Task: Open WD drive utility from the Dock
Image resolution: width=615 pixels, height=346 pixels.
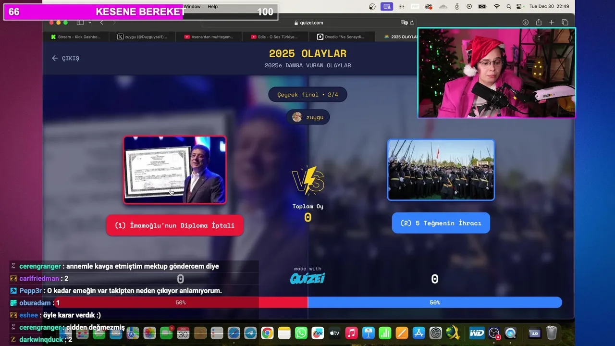Action: [477, 333]
